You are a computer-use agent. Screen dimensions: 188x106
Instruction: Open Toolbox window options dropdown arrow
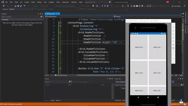point(38,14)
